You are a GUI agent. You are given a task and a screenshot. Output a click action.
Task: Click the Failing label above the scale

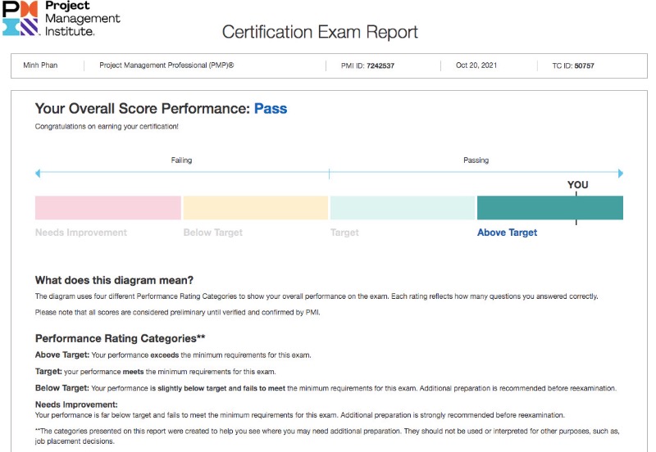[x=181, y=160]
